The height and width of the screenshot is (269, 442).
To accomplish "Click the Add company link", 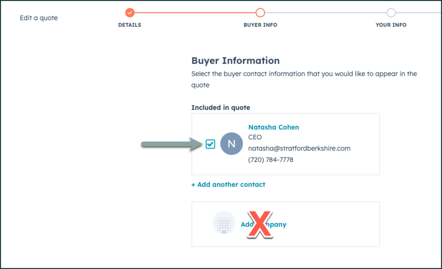I will (280, 224).
